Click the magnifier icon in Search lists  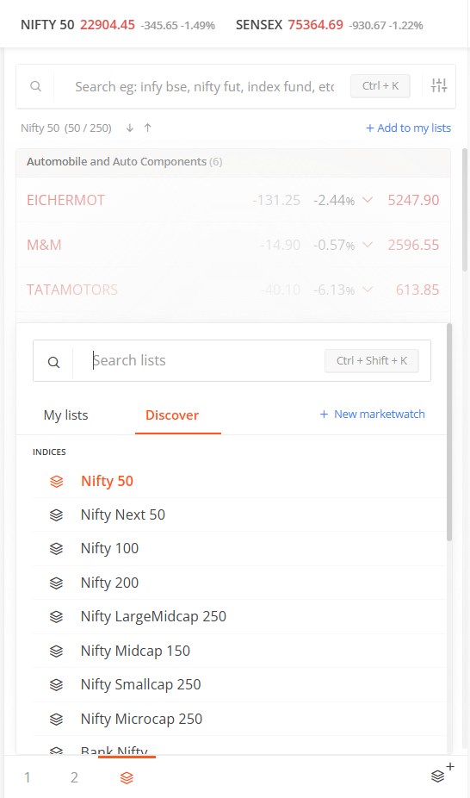pyautogui.click(x=54, y=362)
